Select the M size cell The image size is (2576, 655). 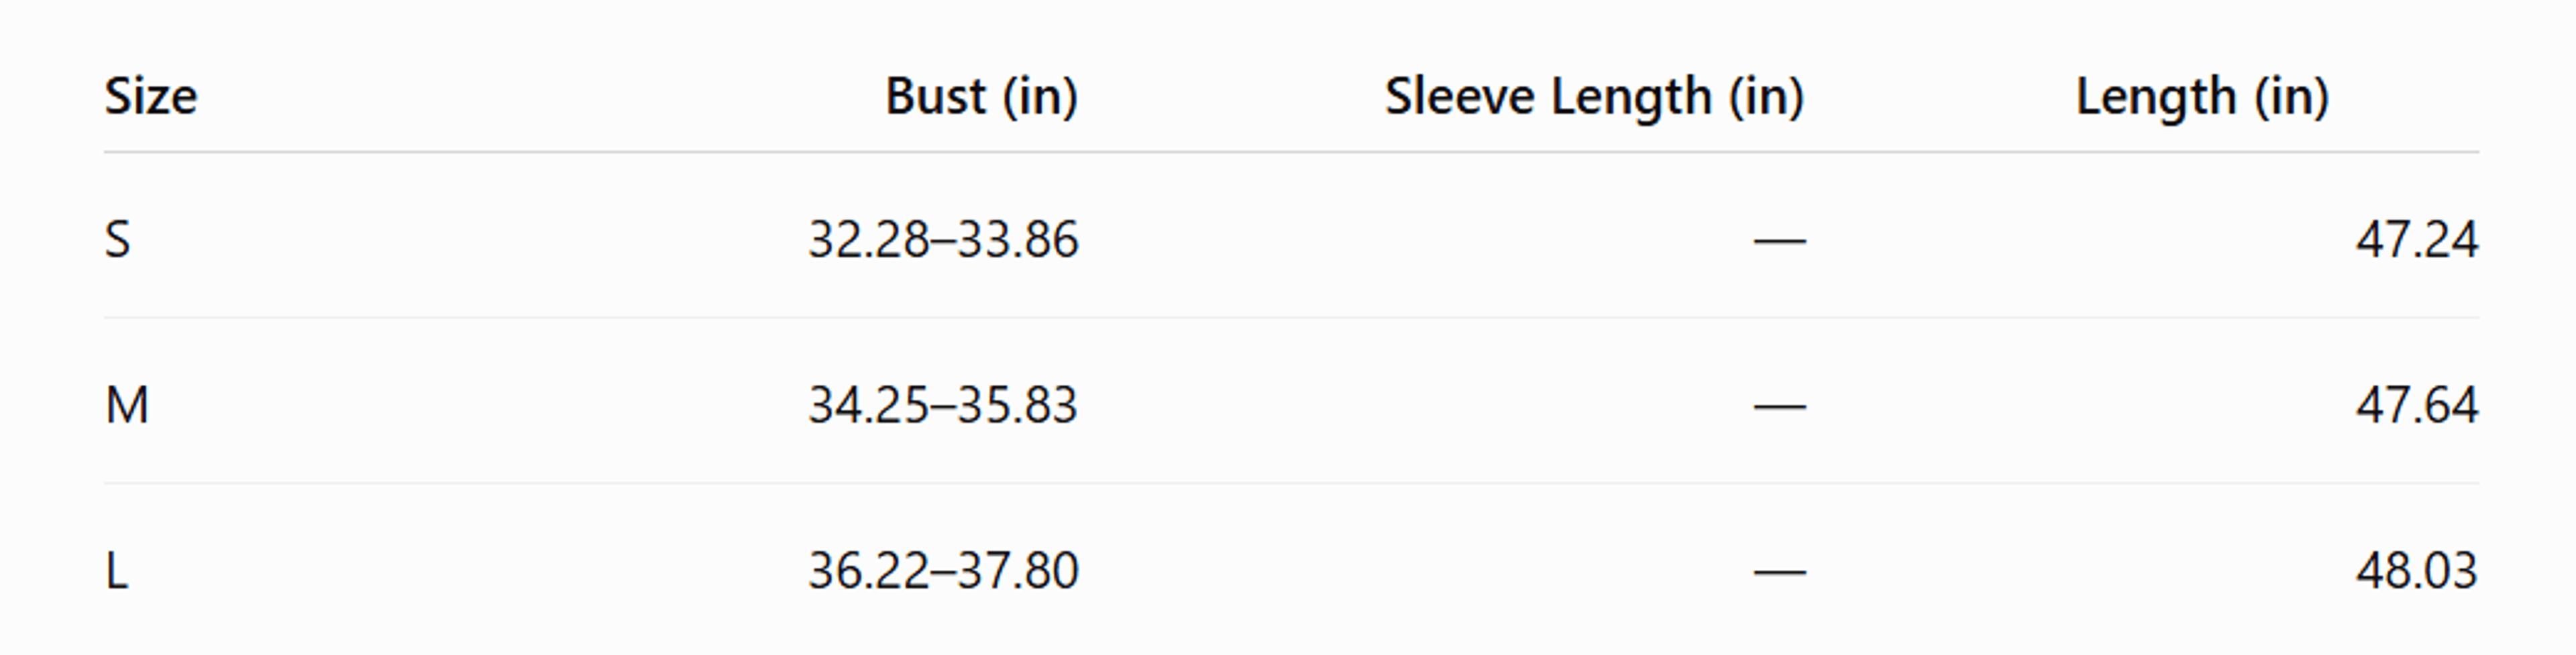(127, 406)
